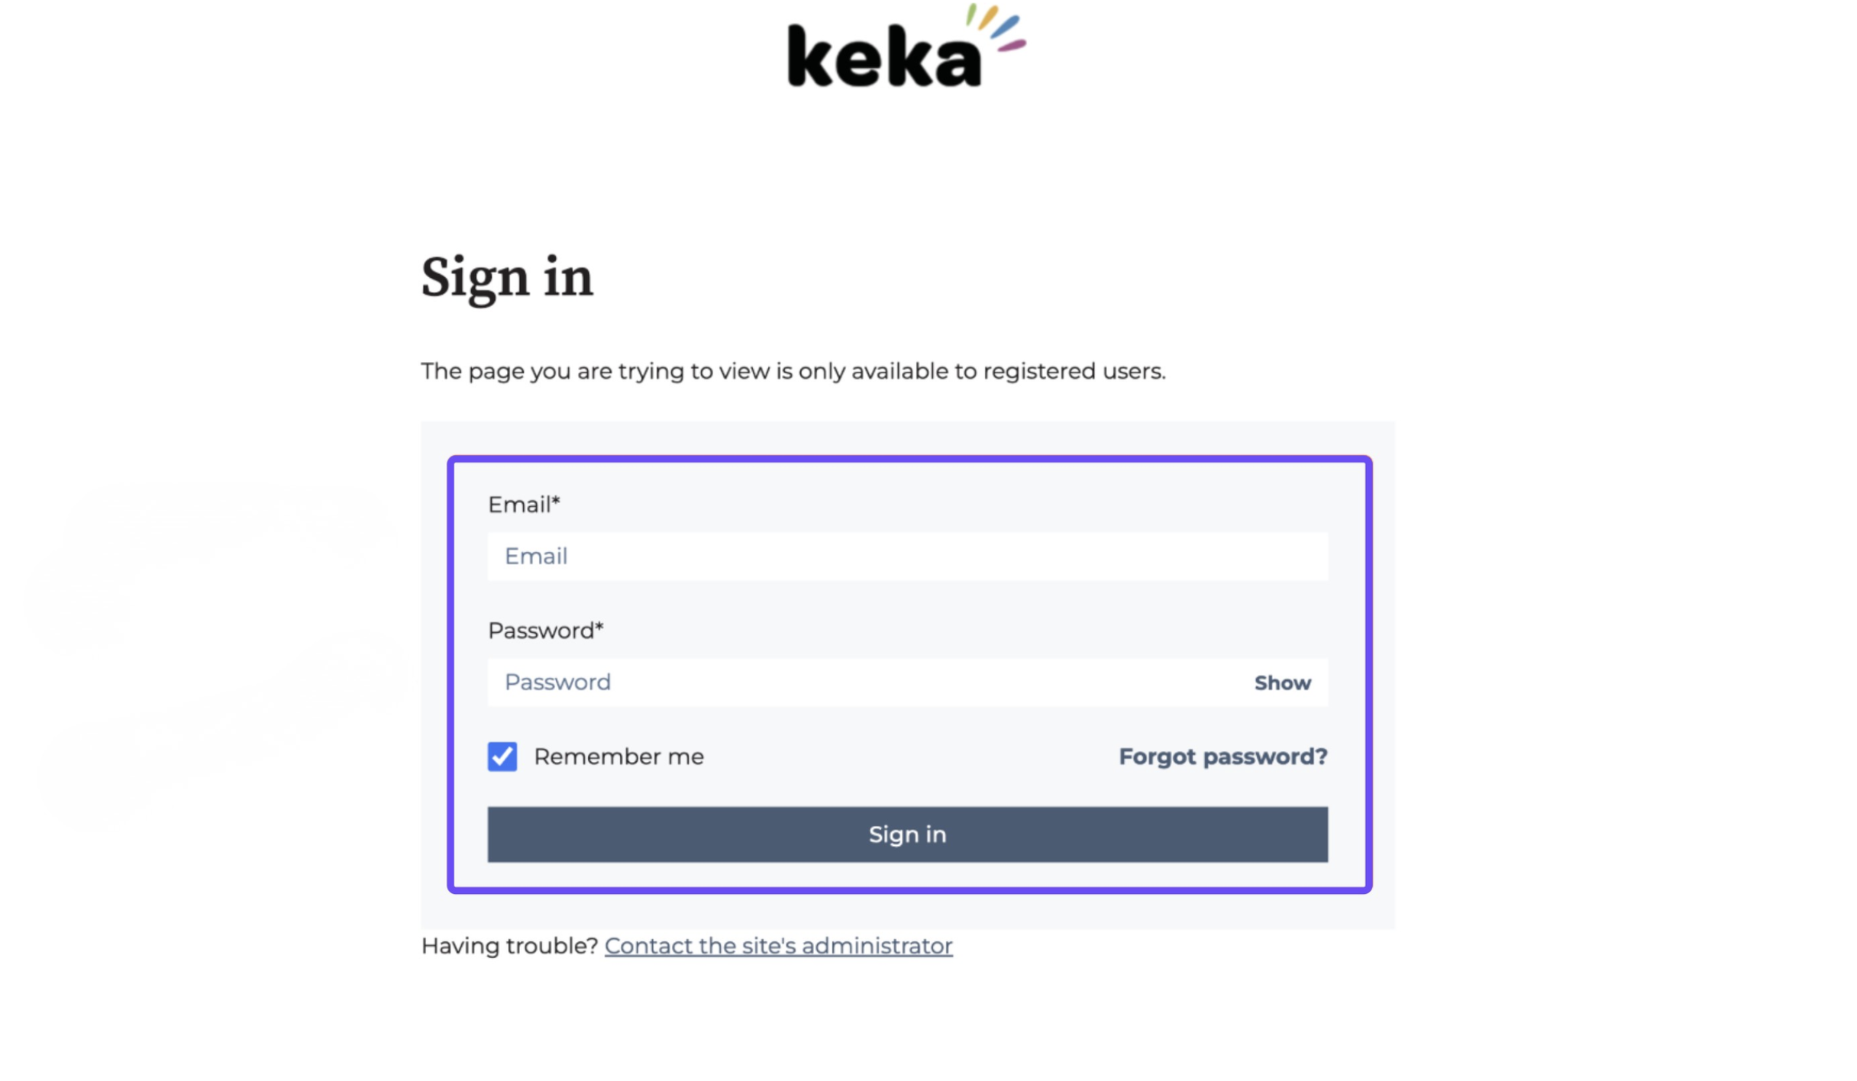Viewport: 1857px width, 1081px height.
Task: Click the large Sign in heading
Action: pyautogui.click(x=506, y=276)
